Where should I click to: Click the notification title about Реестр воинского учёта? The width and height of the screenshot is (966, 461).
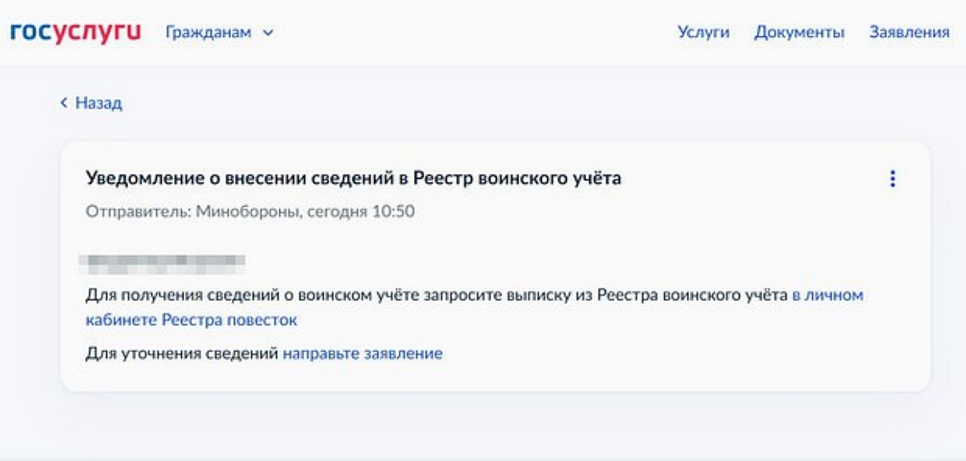pyautogui.click(x=353, y=179)
